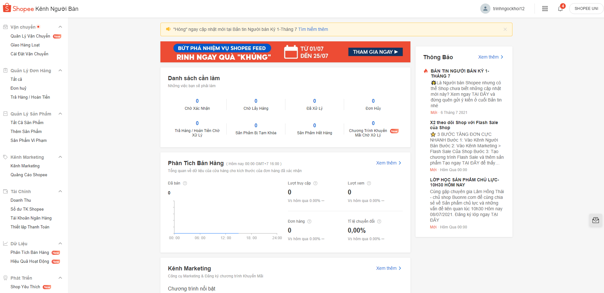The height and width of the screenshot is (293, 604).
Task: Click the Phát Triển section icon
Action: 5,278
